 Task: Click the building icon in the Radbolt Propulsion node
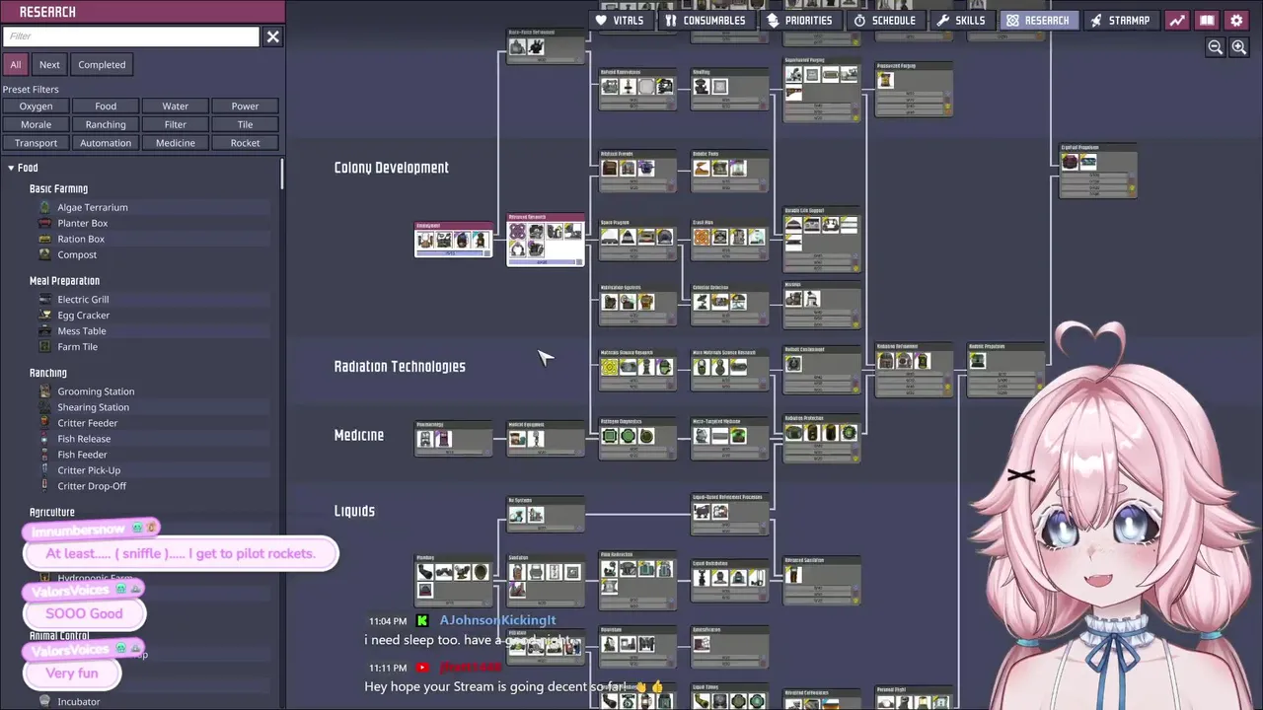(978, 361)
